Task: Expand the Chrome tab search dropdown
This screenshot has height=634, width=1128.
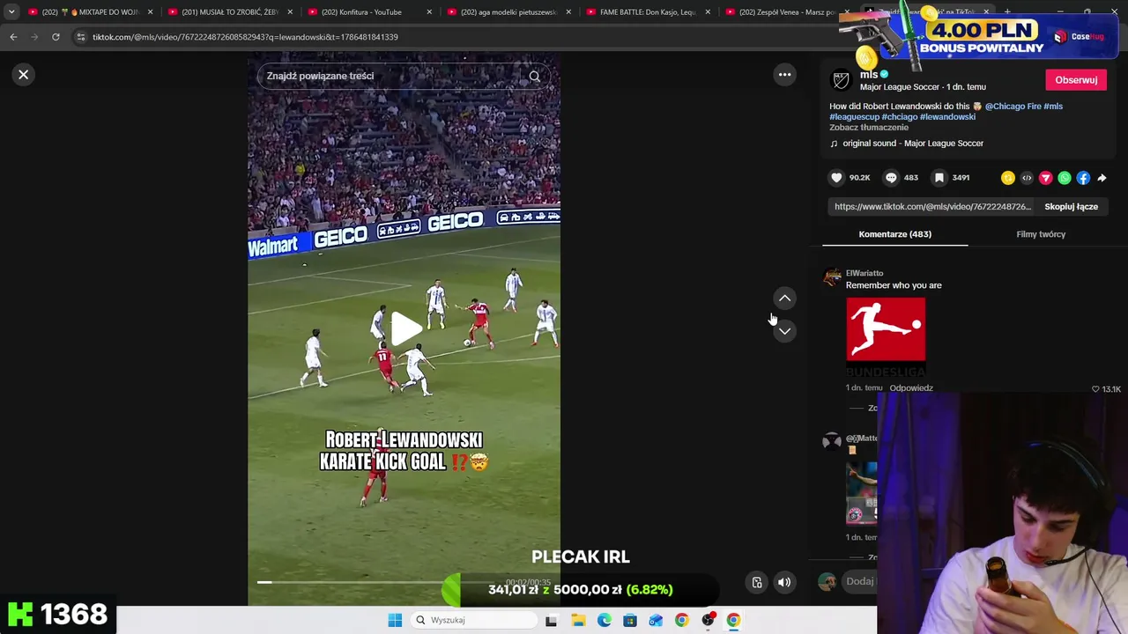Action: click(11, 12)
